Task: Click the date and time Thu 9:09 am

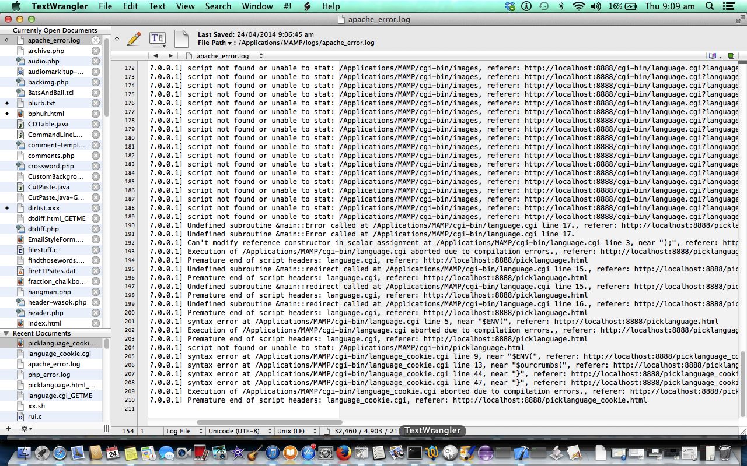Action: point(669,6)
